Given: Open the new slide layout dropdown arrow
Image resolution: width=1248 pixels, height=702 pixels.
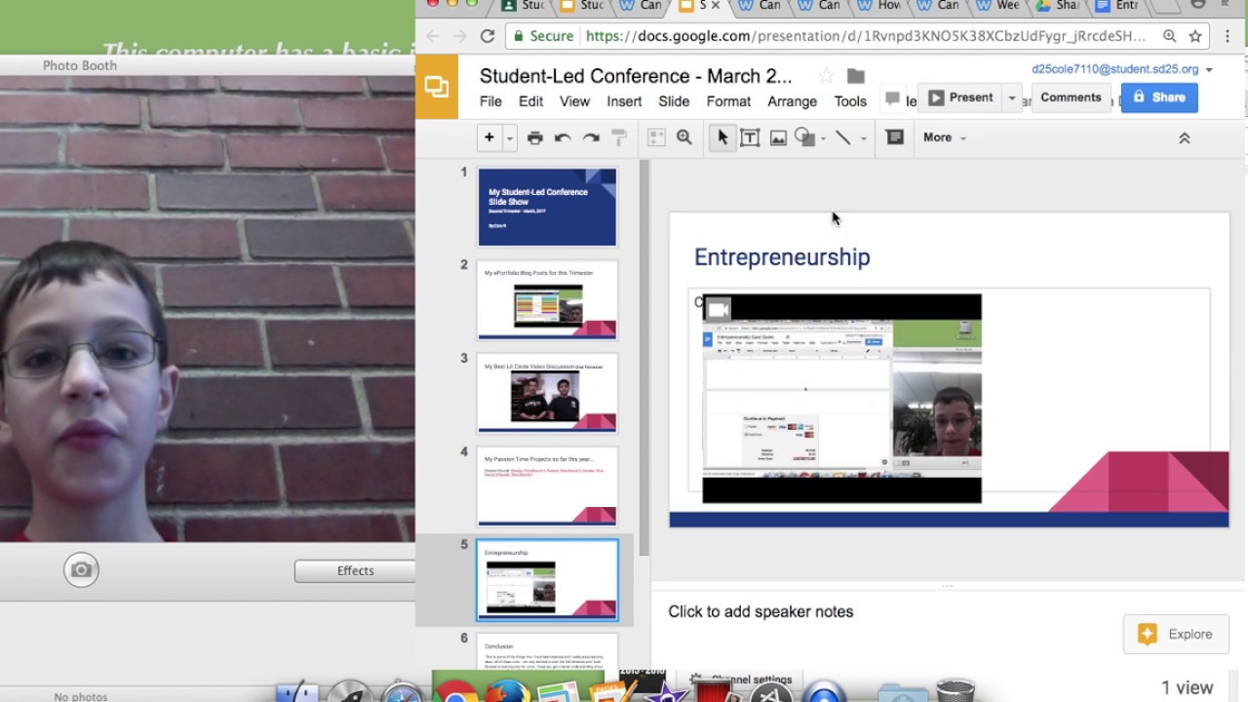Looking at the screenshot, I should (x=509, y=138).
